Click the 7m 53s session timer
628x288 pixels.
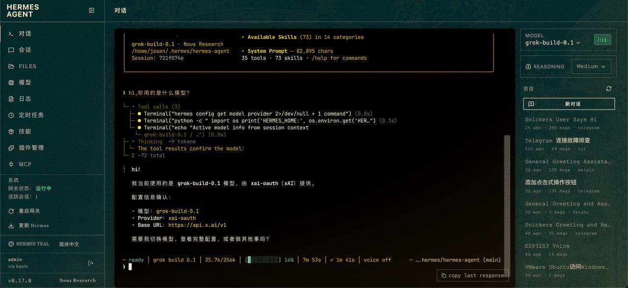coord(312,260)
